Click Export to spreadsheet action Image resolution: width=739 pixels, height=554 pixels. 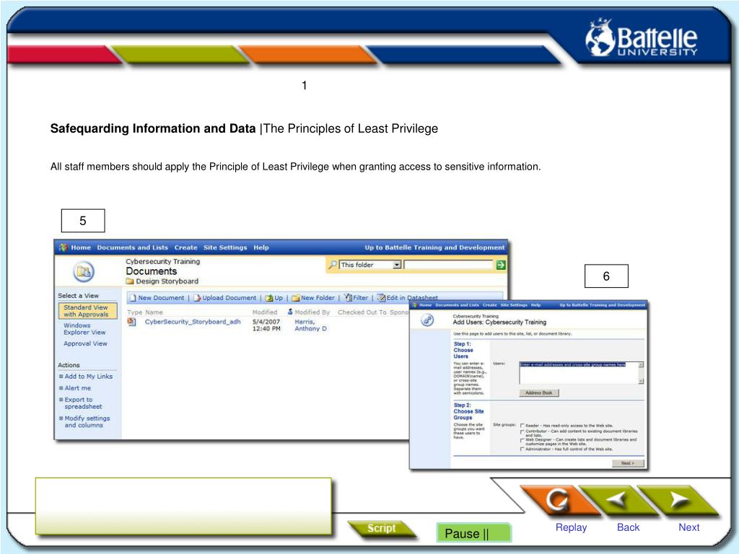point(84,403)
